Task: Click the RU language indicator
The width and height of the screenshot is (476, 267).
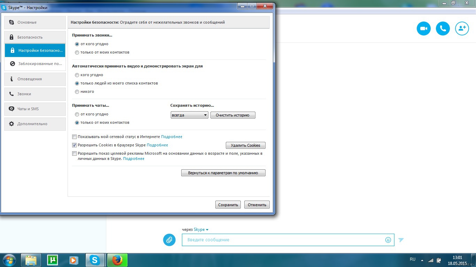Action: [413, 259]
